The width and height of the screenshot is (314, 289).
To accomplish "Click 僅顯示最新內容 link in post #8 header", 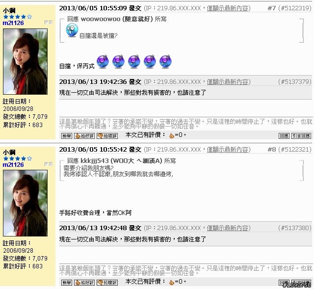I will [x=228, y=150].
